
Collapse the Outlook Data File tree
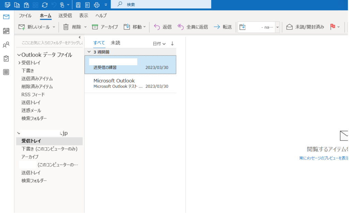[19, 55]
